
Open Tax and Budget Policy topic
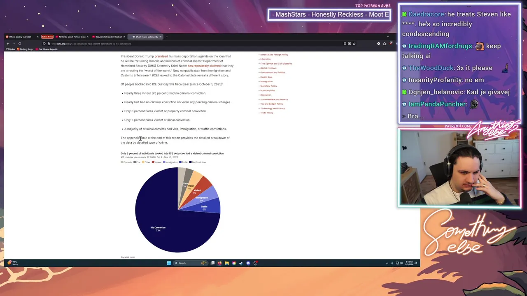(272, 104)
